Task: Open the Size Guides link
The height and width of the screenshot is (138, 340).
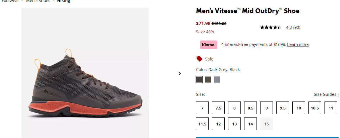Action: pos(326,94)
